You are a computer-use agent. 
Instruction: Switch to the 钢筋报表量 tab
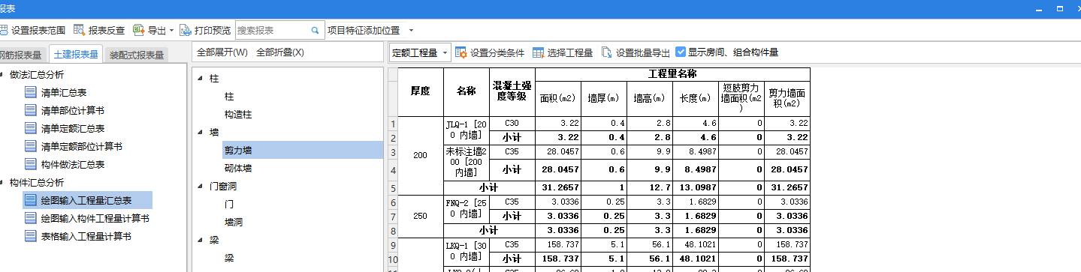[x=22, y=55]
